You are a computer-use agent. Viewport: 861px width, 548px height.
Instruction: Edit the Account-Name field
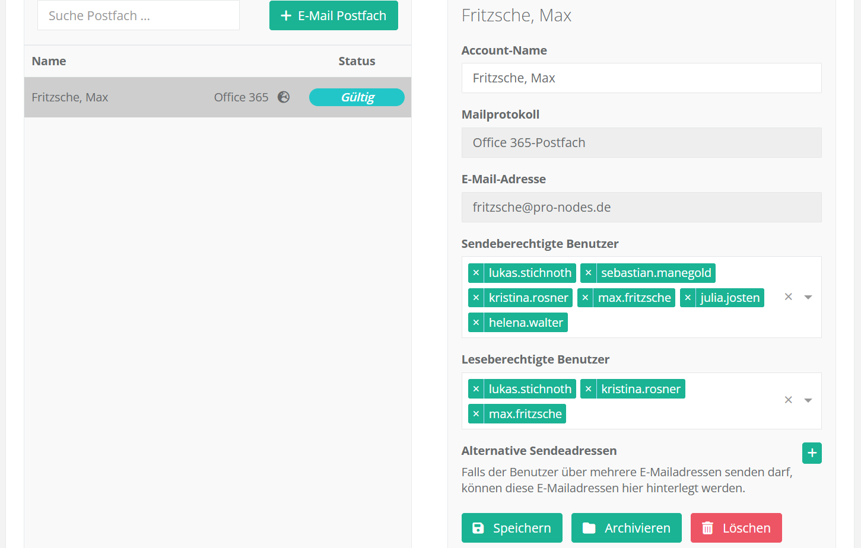coord(641,78)
